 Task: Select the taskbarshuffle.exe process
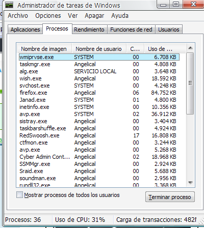pos(99,128)
